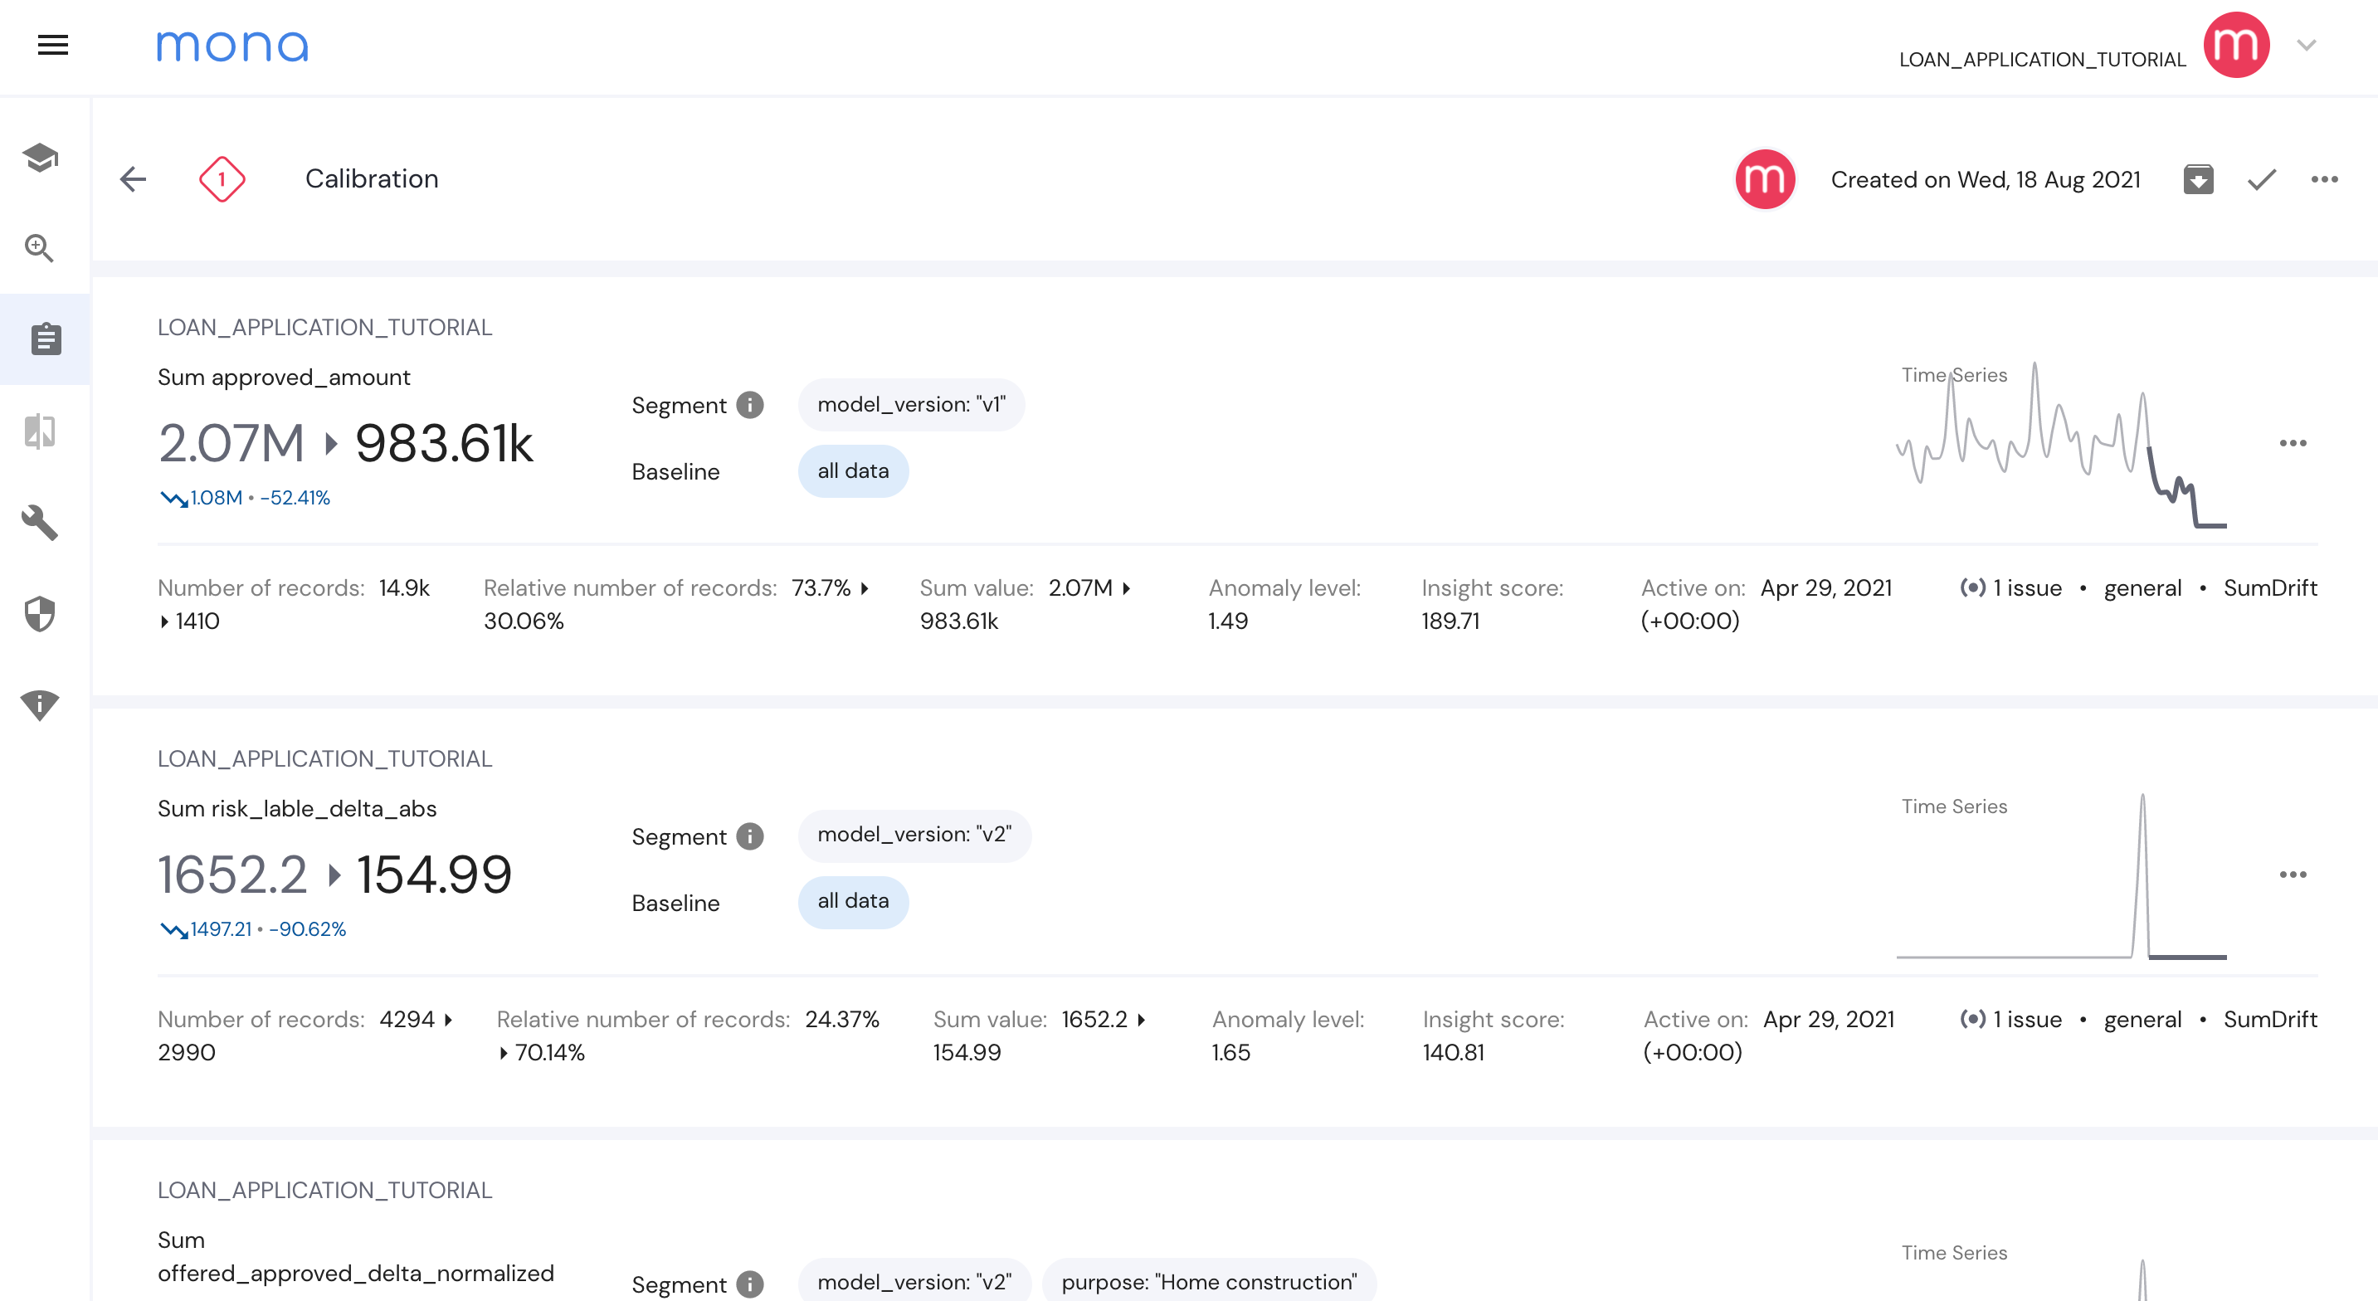This screenshot has height=1301, width=2378.
Task: Click the shield sidebar icon
Action: 40,614
